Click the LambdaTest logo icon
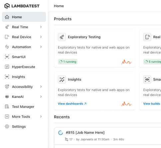 7,6
